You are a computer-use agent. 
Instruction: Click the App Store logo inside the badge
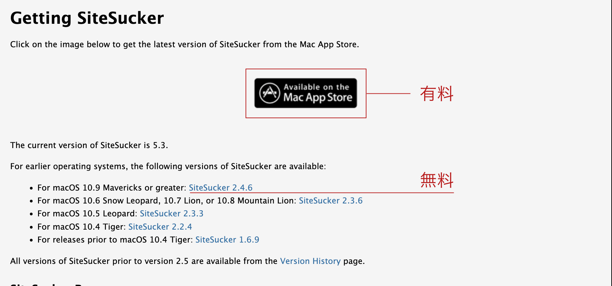point(270,93)
